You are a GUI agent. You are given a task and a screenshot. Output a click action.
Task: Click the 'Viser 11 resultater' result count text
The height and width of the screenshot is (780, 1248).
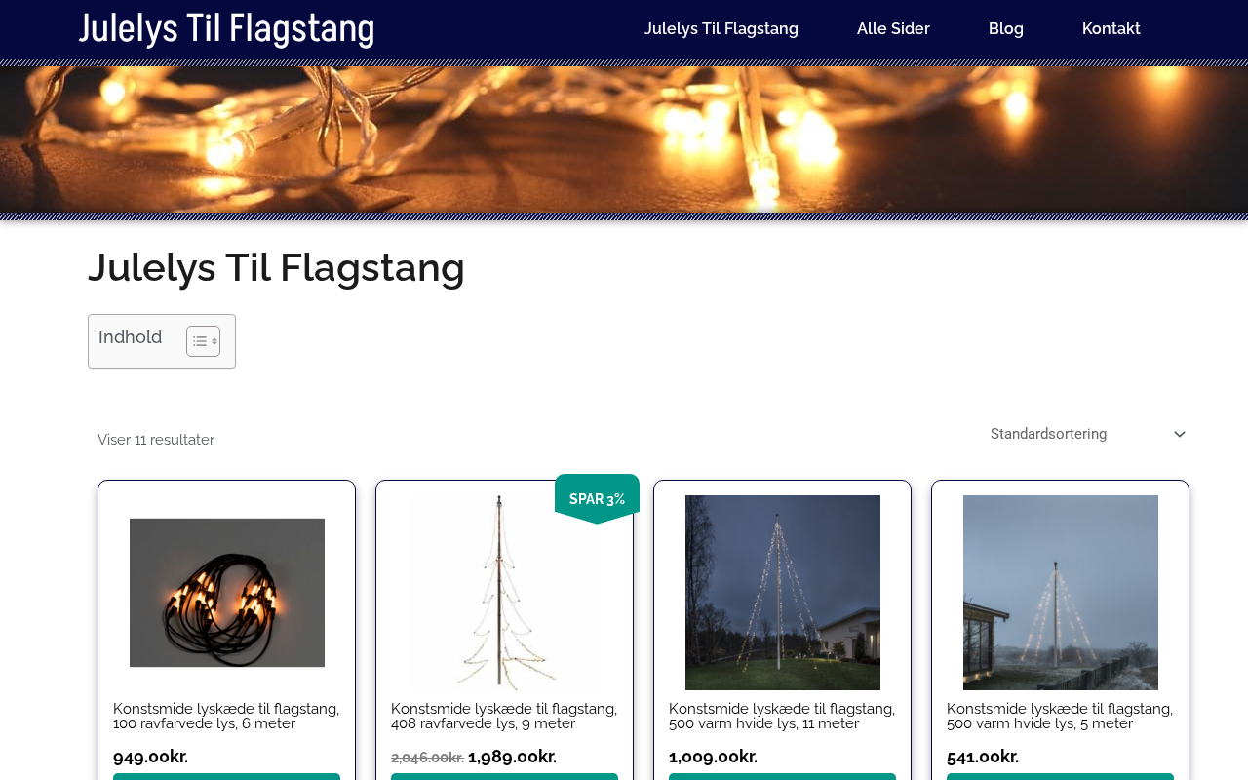(x=156, y=440)
